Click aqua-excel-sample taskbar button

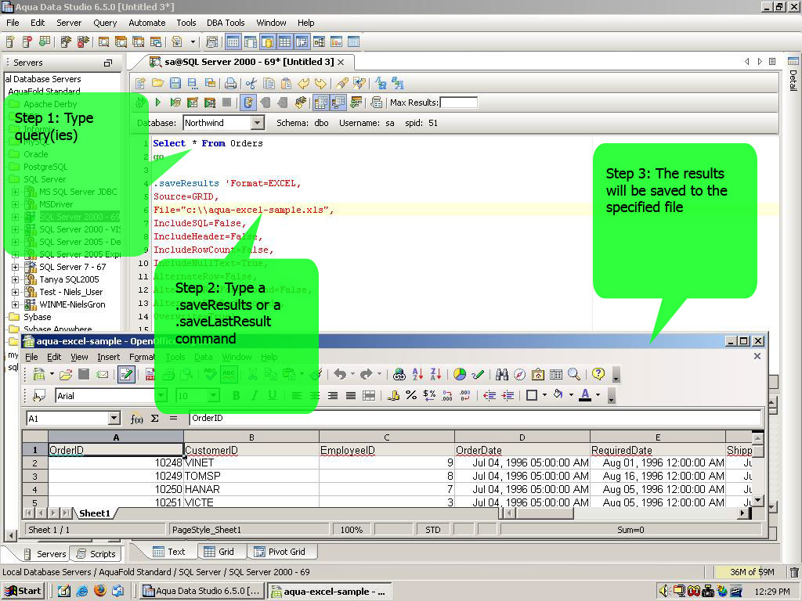click(331, 592)
